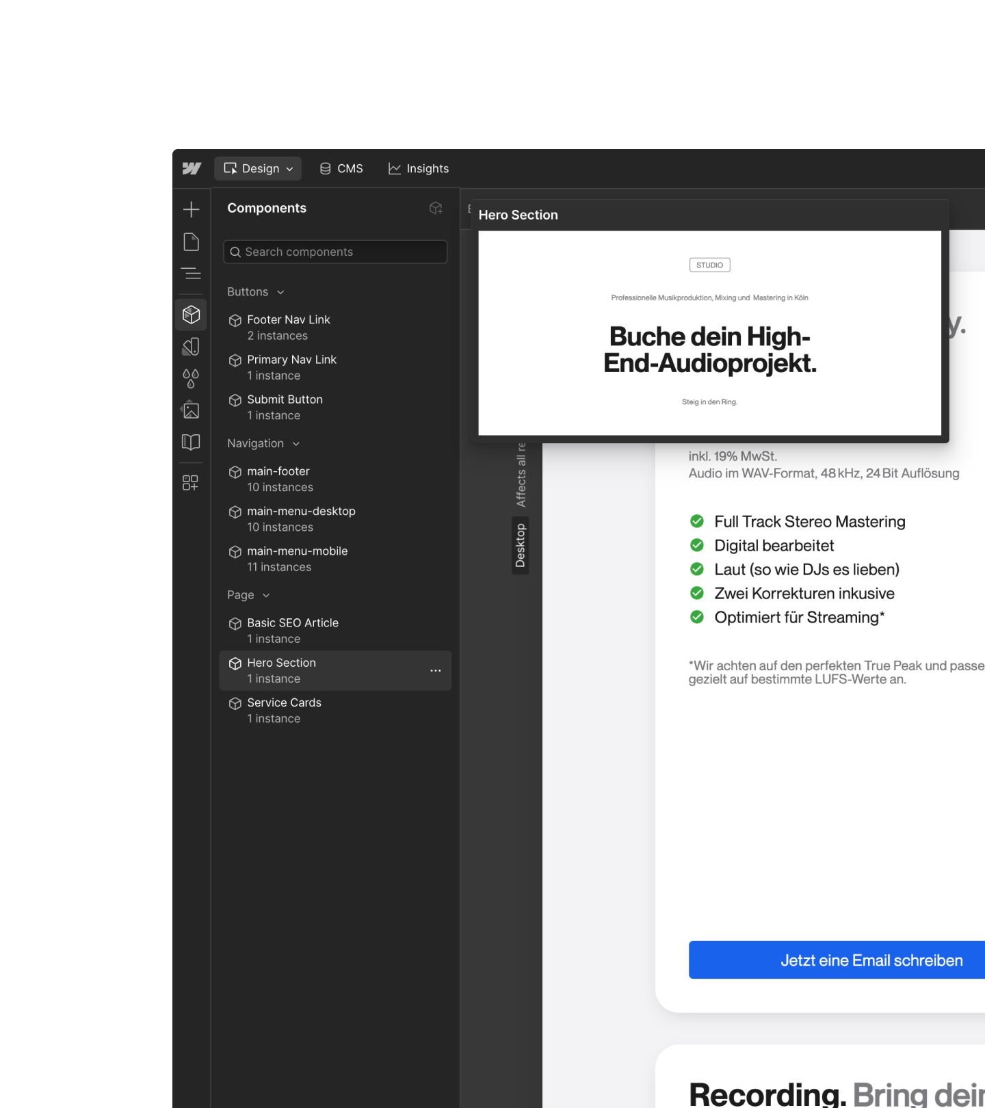Select the Desktop breakpoint label
The width and height of the screenshot is (985, 1108).
pos(521,545)
